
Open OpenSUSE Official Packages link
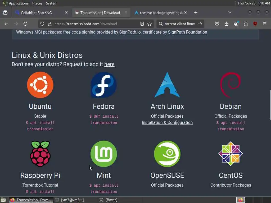tap(167, 185)
